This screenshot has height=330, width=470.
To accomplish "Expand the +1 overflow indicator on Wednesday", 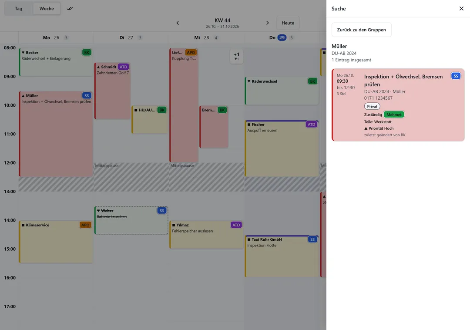I will [236, 56].
